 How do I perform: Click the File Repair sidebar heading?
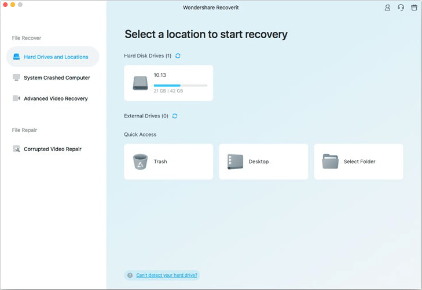(24, 130)
